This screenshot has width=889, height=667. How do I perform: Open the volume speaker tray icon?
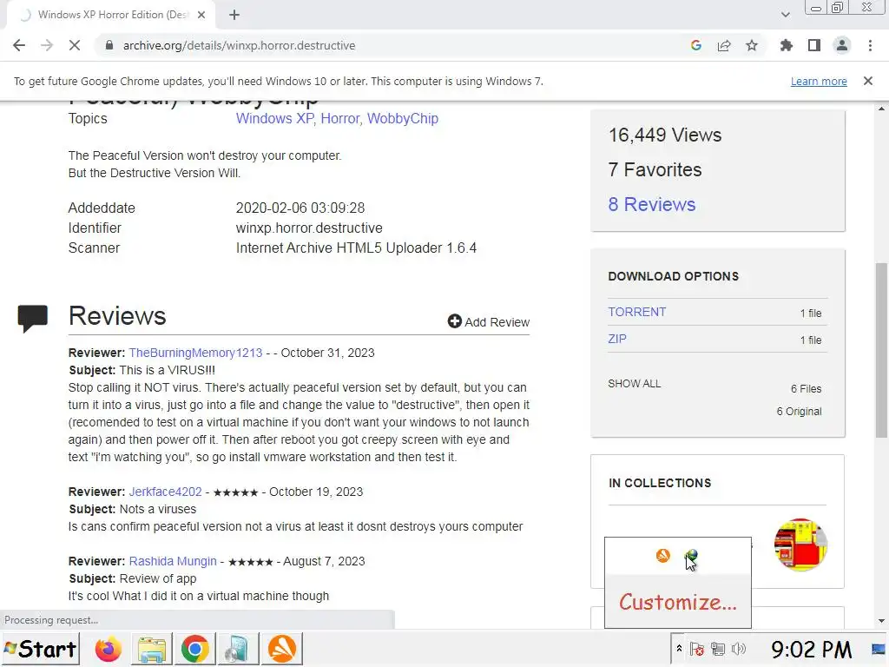point(738,649)
